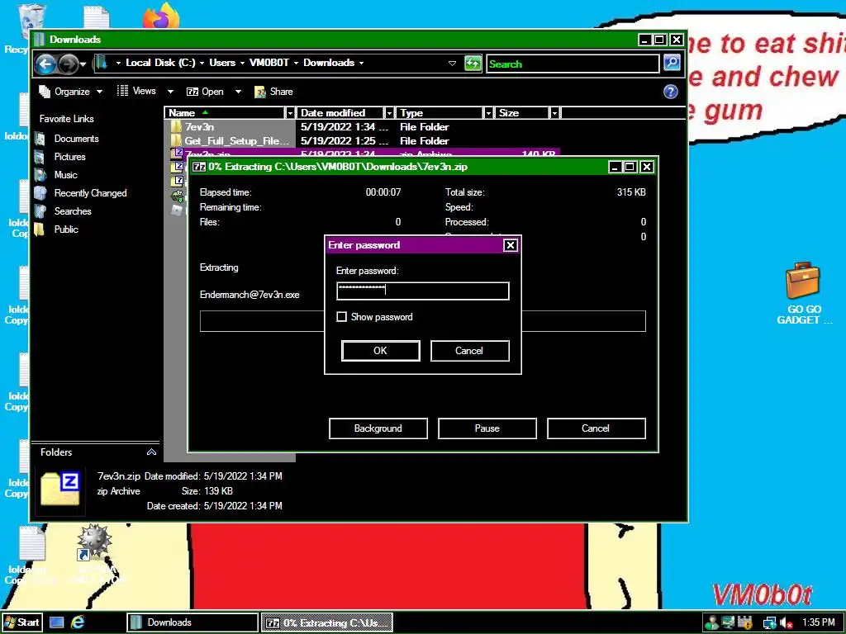Sort by the Size column header
The width and height of the screenshot is (846, 634).
(522, 112)
